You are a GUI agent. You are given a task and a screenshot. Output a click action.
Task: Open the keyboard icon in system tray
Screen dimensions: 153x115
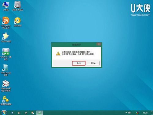(129, 113)
